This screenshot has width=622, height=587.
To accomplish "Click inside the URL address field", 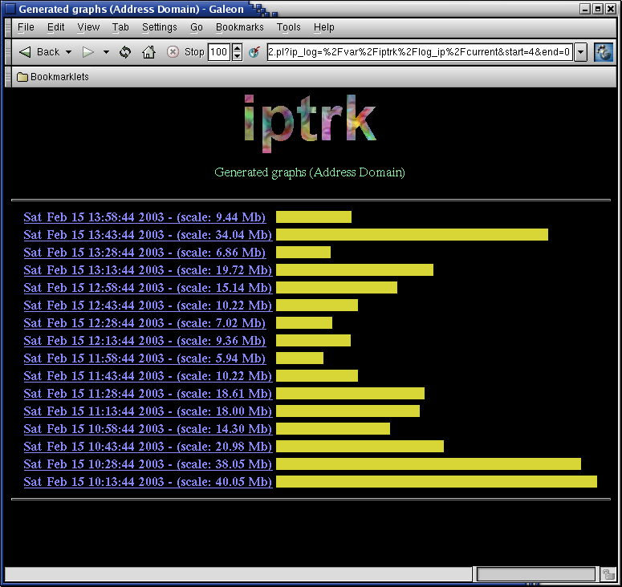I will [420, 52].
